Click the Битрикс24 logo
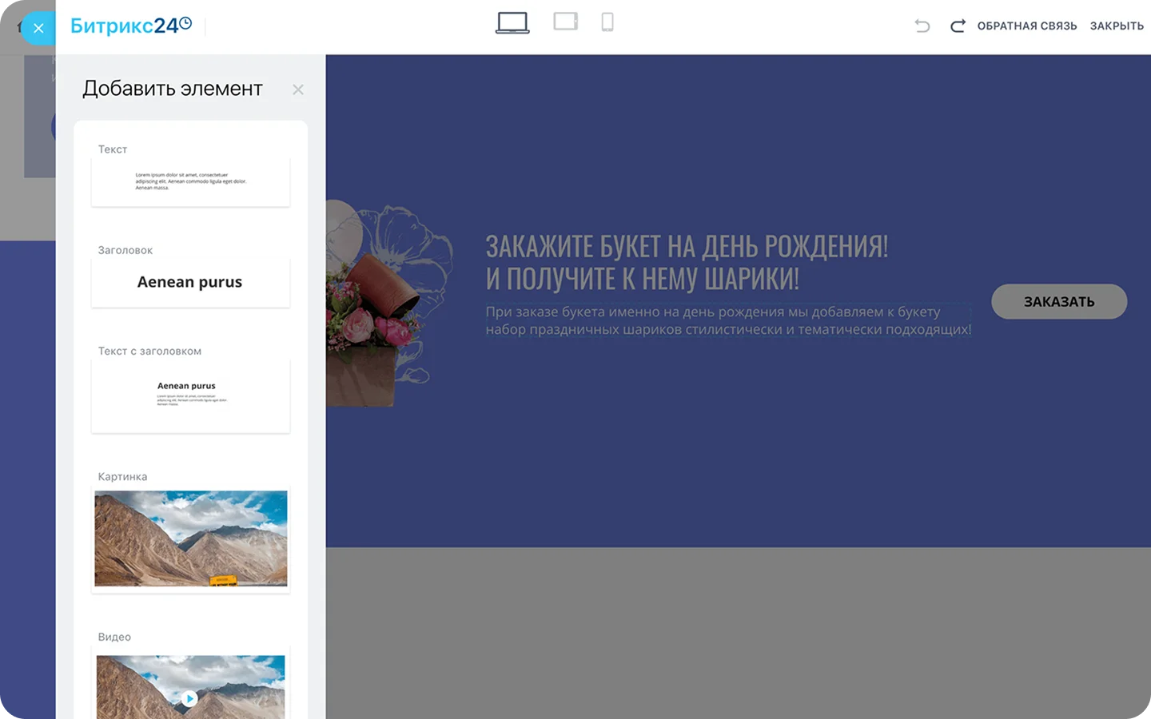Image resolution: width=1151 pixels, height=719 pixels. pos(131,26)
